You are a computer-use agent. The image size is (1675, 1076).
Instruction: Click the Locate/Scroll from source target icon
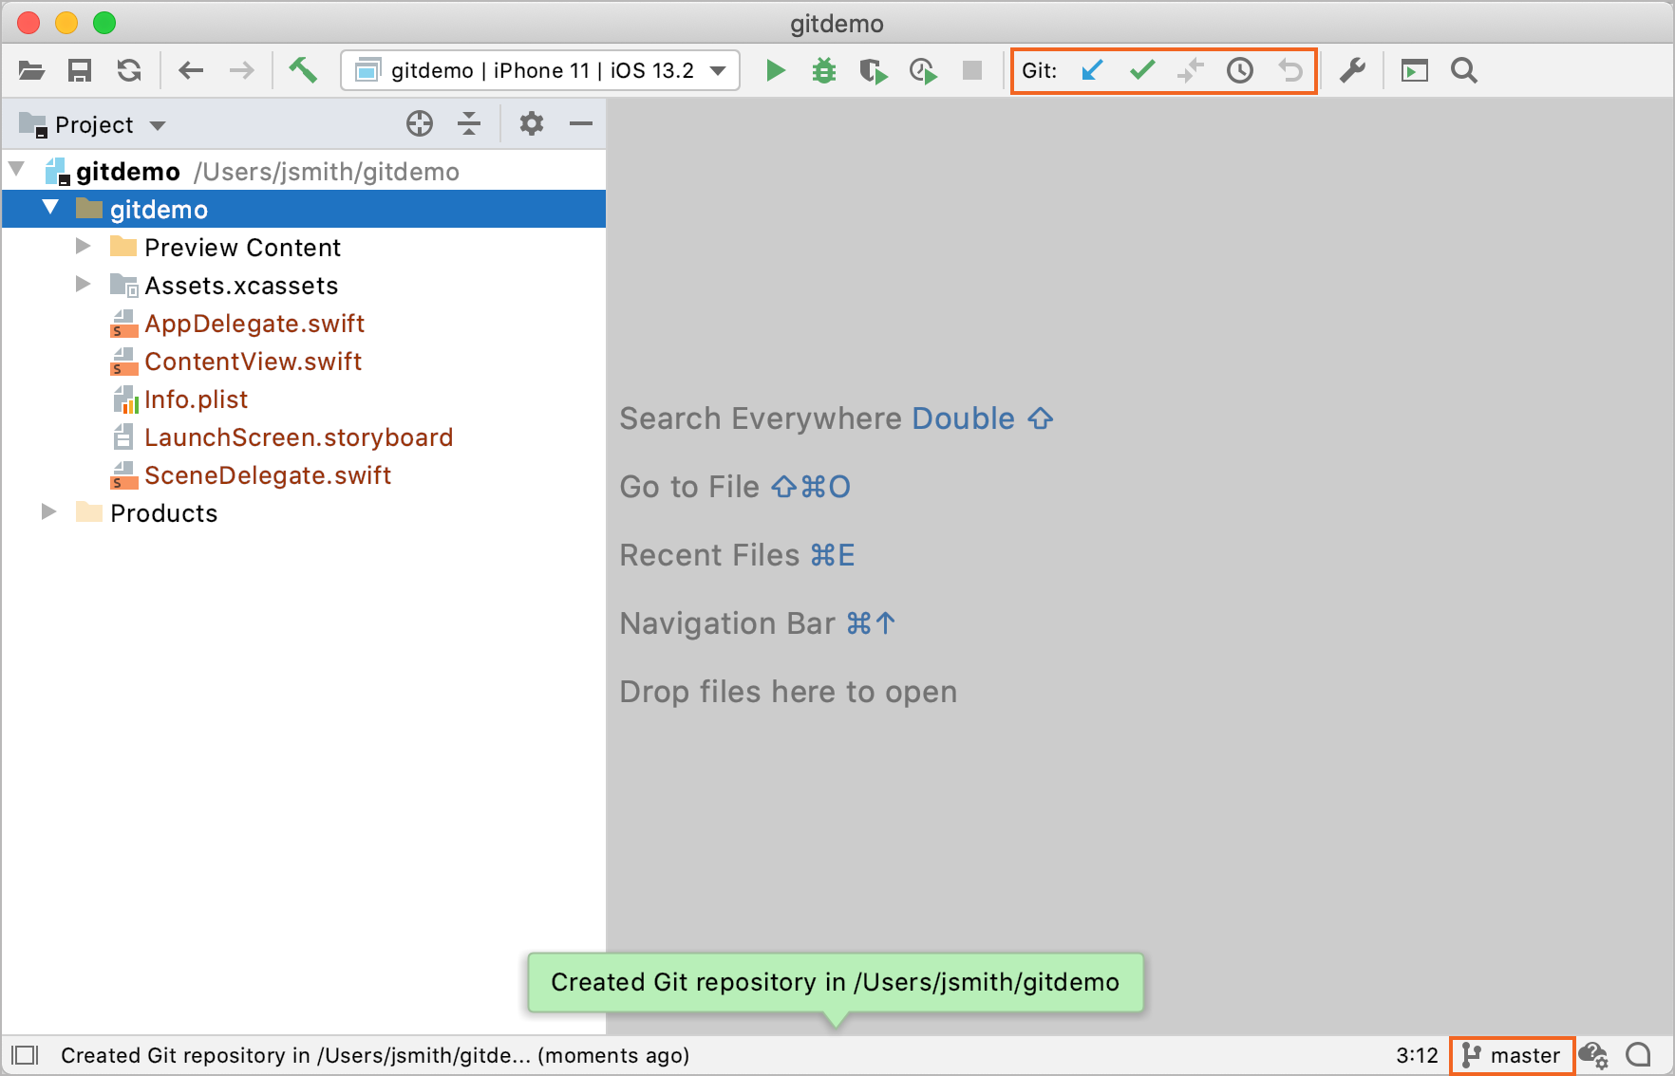pyautogui.click(x=420, y=123)
